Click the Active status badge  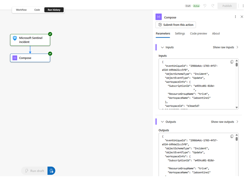click(x=196, y=6)
